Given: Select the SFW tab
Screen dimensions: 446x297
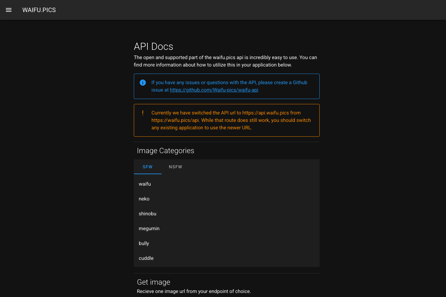Looking at the screenshot, I should coord(148,167).
